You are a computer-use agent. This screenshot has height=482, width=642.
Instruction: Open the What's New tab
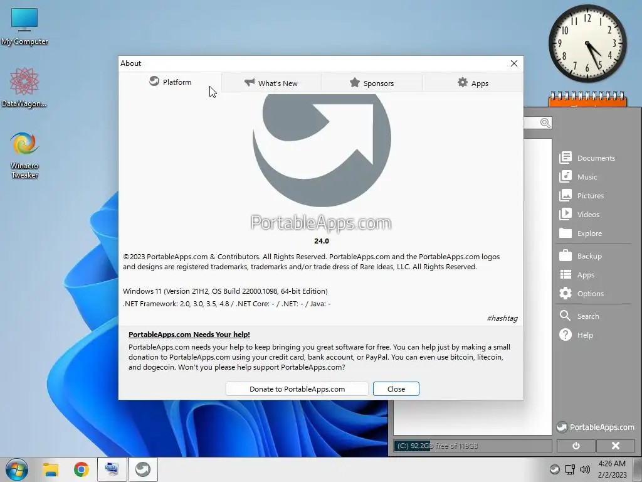(271, 83)
